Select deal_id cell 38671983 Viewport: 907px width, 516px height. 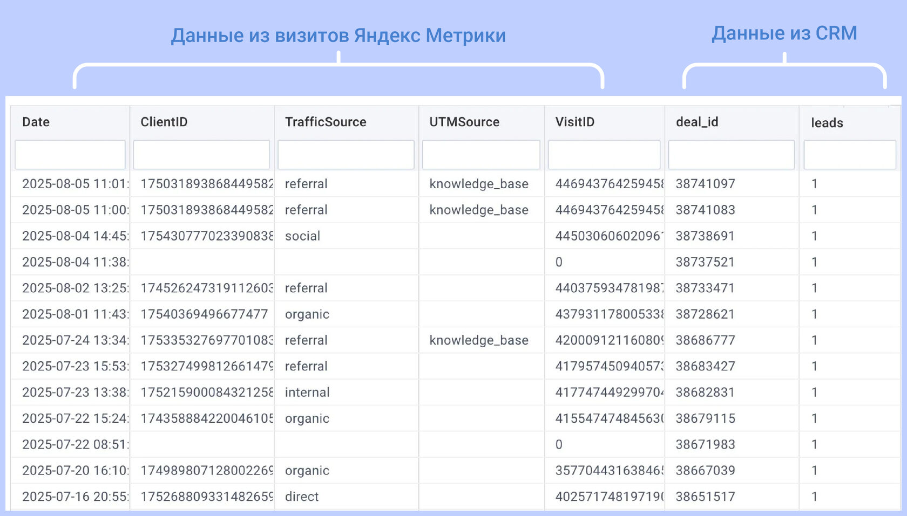coord(706,444)
